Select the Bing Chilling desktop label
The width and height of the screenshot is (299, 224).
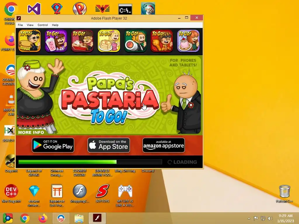click(x=125, y=171)
